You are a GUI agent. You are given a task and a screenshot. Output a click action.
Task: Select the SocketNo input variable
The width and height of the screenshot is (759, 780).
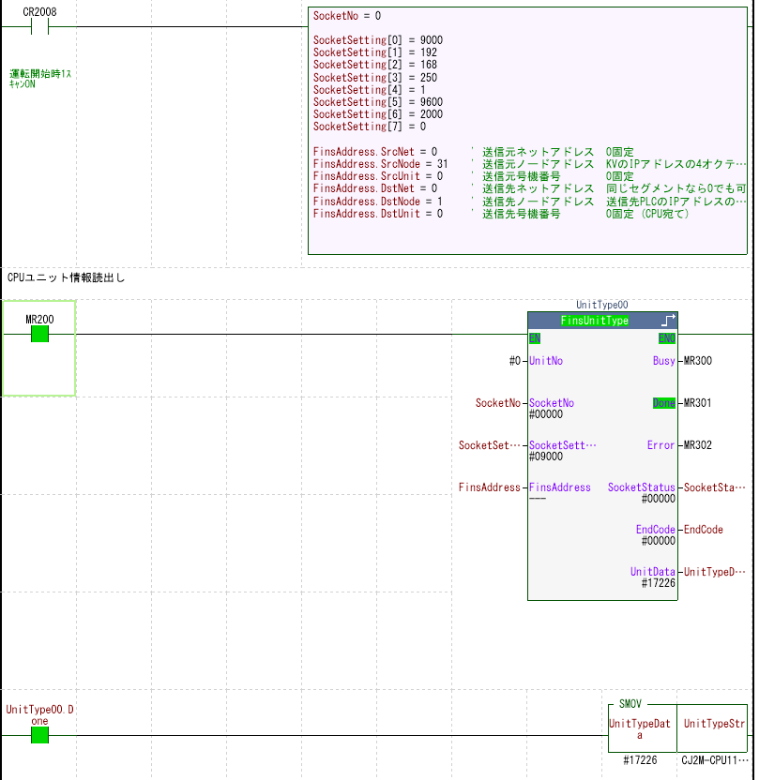(x=497, y=403)
